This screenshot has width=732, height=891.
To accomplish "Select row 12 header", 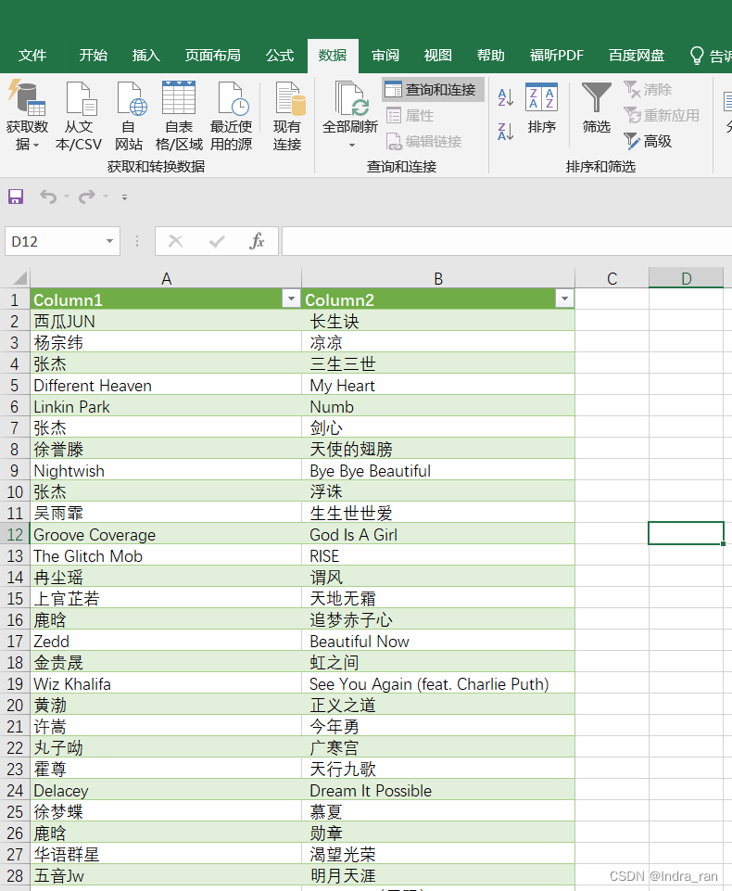I will pos(15,535).
